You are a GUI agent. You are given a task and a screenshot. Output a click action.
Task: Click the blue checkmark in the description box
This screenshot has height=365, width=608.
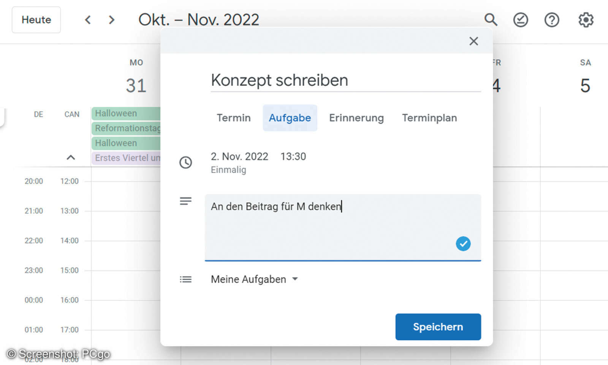463,244
